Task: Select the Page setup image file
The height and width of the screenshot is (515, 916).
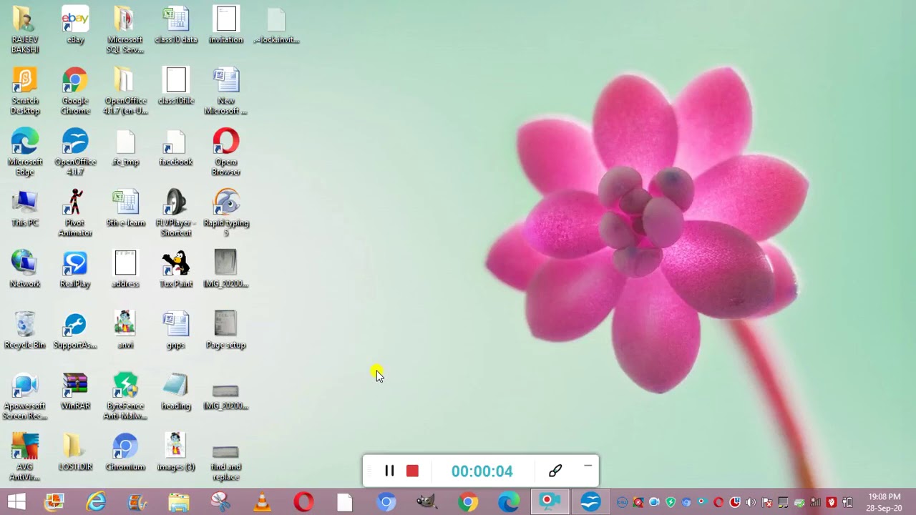Action: (x=226, y=330)
